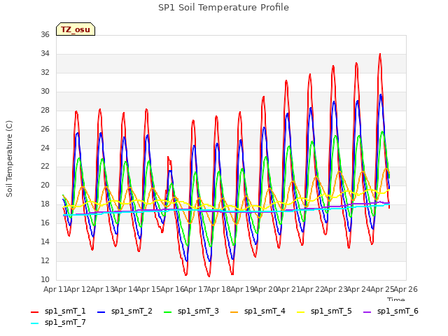Click the 36 y-axis tick label
This screenshot has width=448, height=336.
tap(45, 34)
